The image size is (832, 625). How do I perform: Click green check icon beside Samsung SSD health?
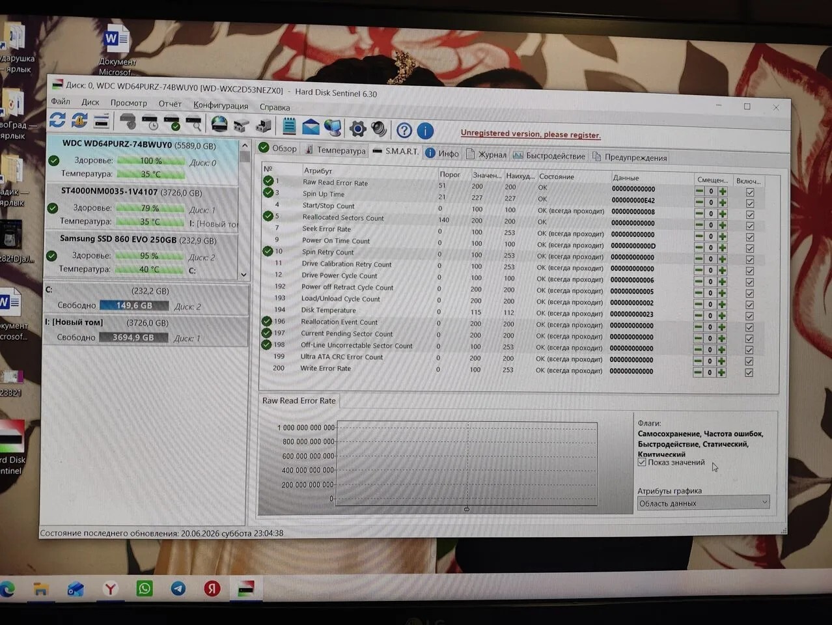[51, 256]
